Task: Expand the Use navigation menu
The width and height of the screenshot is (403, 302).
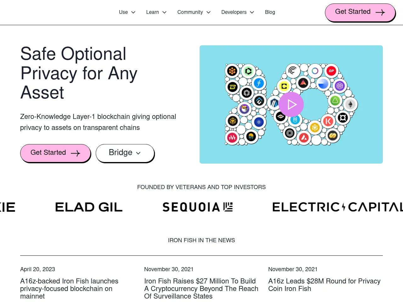Action: pyautogui.click(x=127, y=12)
